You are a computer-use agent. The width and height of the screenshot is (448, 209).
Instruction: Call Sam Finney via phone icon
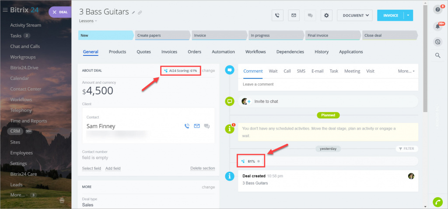click(187, 126)
